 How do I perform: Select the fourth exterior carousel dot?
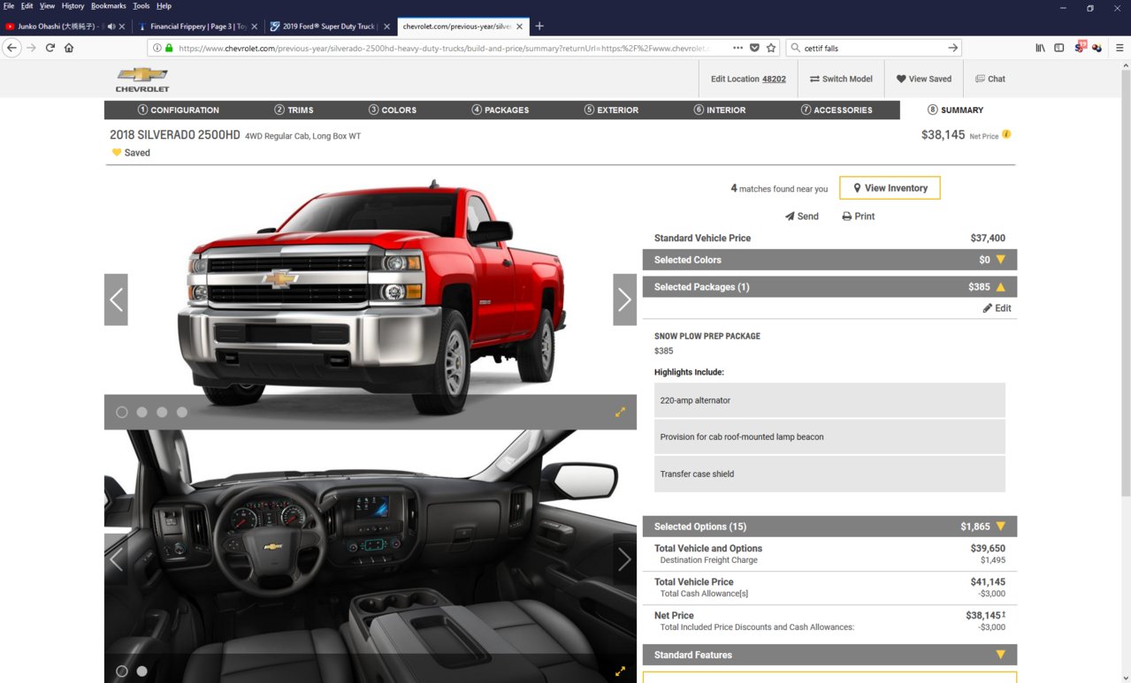(182, 412)
